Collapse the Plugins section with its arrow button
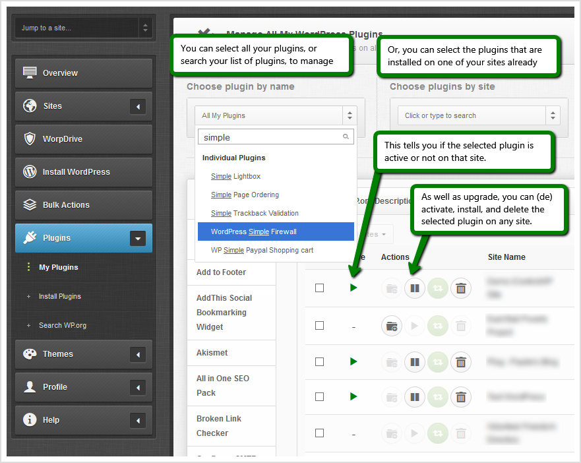 [x=138, y=238]
